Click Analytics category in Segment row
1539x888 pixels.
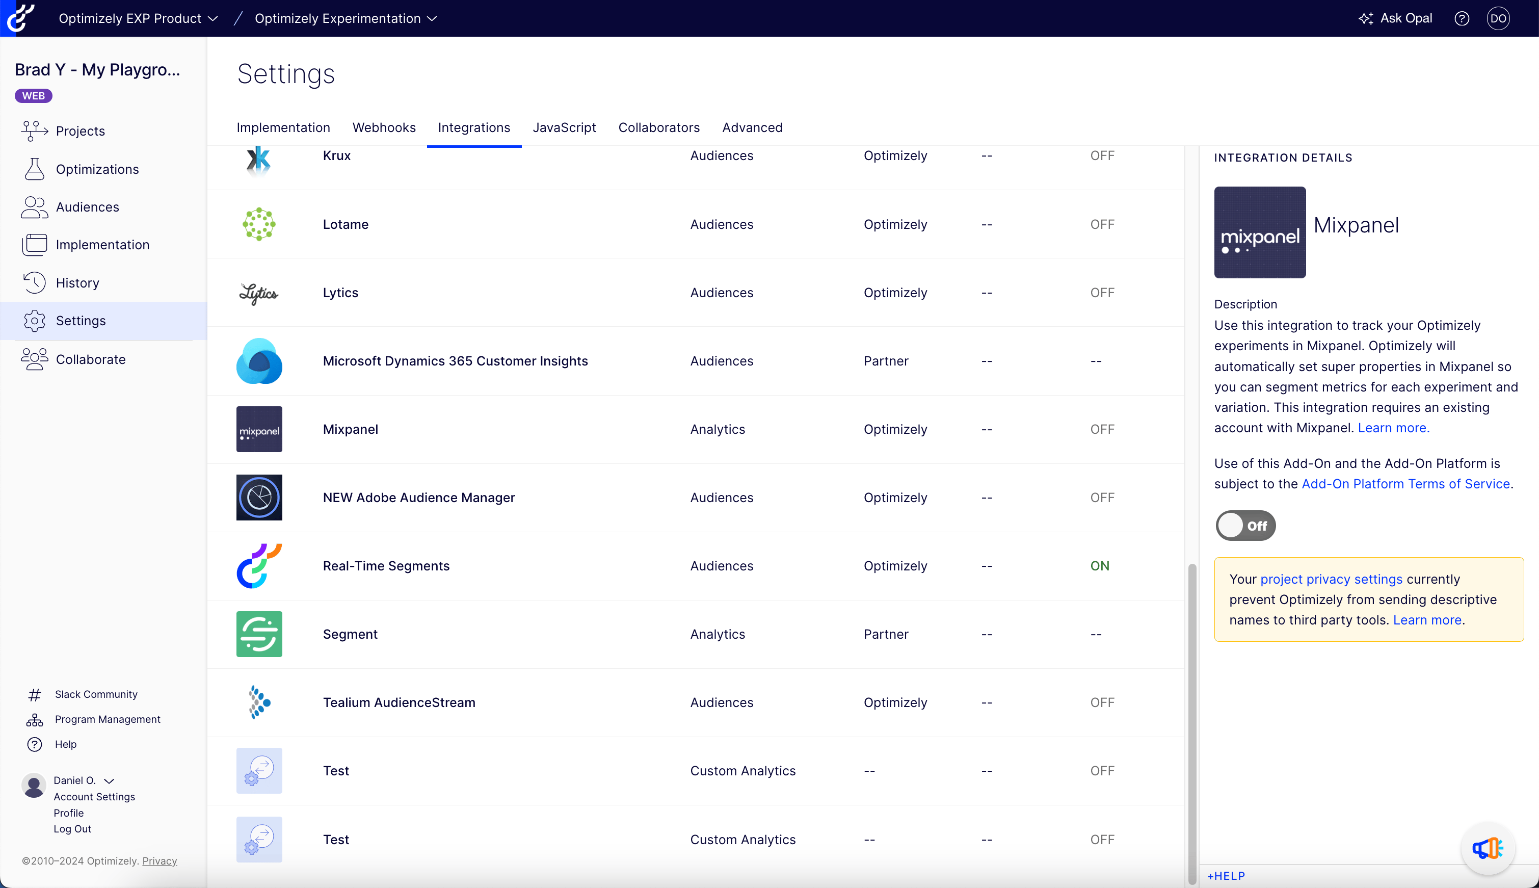(x=718, y=634)
